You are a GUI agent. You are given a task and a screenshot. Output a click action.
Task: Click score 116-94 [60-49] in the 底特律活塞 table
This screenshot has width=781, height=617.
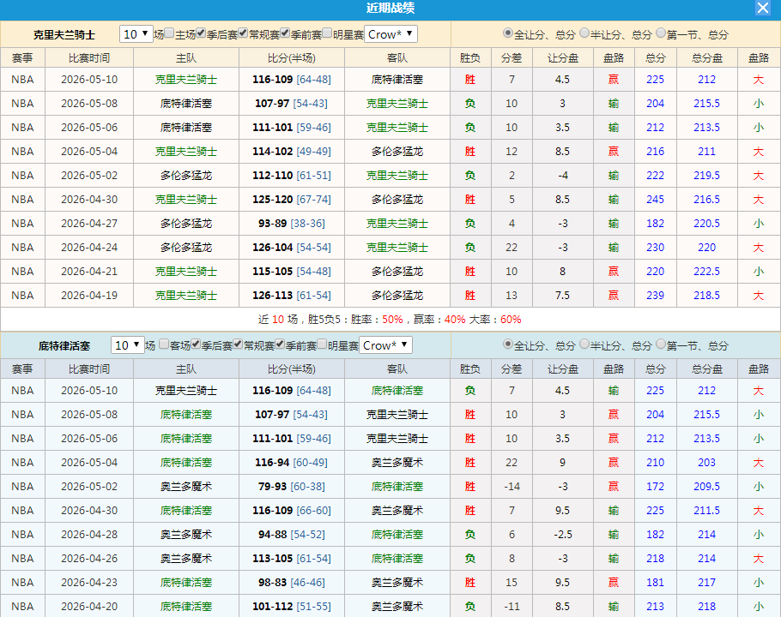292,463
